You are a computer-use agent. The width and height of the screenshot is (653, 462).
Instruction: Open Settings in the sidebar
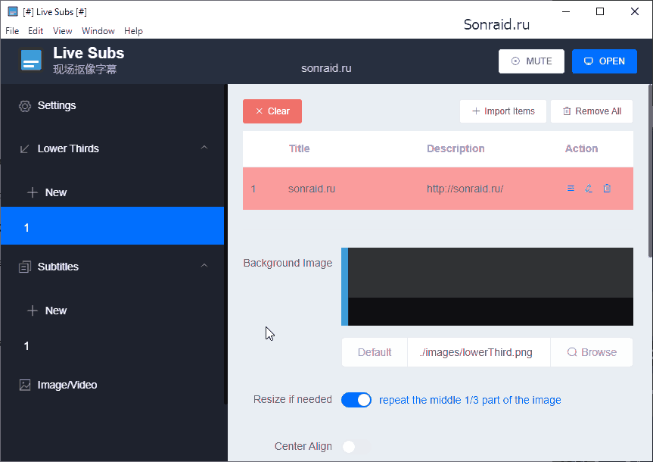(x=113, y=106)
